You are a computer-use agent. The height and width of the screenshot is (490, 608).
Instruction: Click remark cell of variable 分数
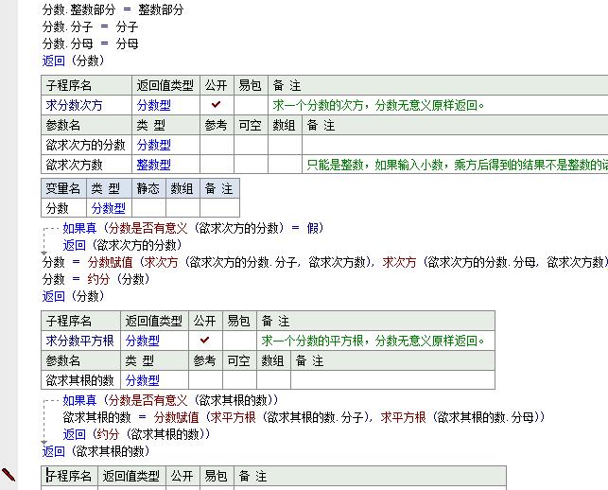pos(220,208)
